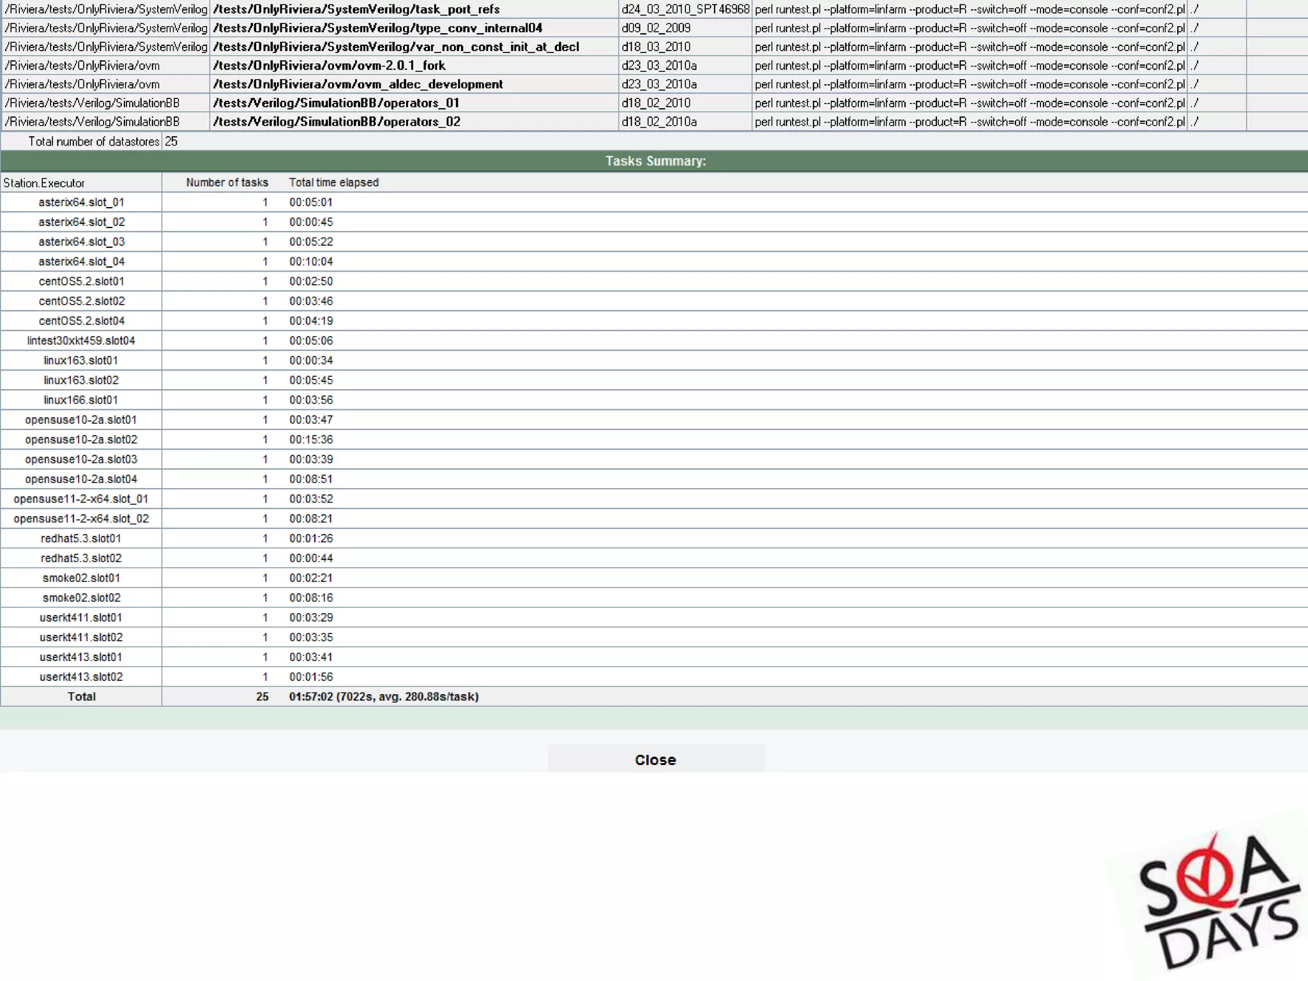The width and height of the screenshot is (1308, 981).
Task: Click the Station.Executor column header
Action: tap(45, 183)
